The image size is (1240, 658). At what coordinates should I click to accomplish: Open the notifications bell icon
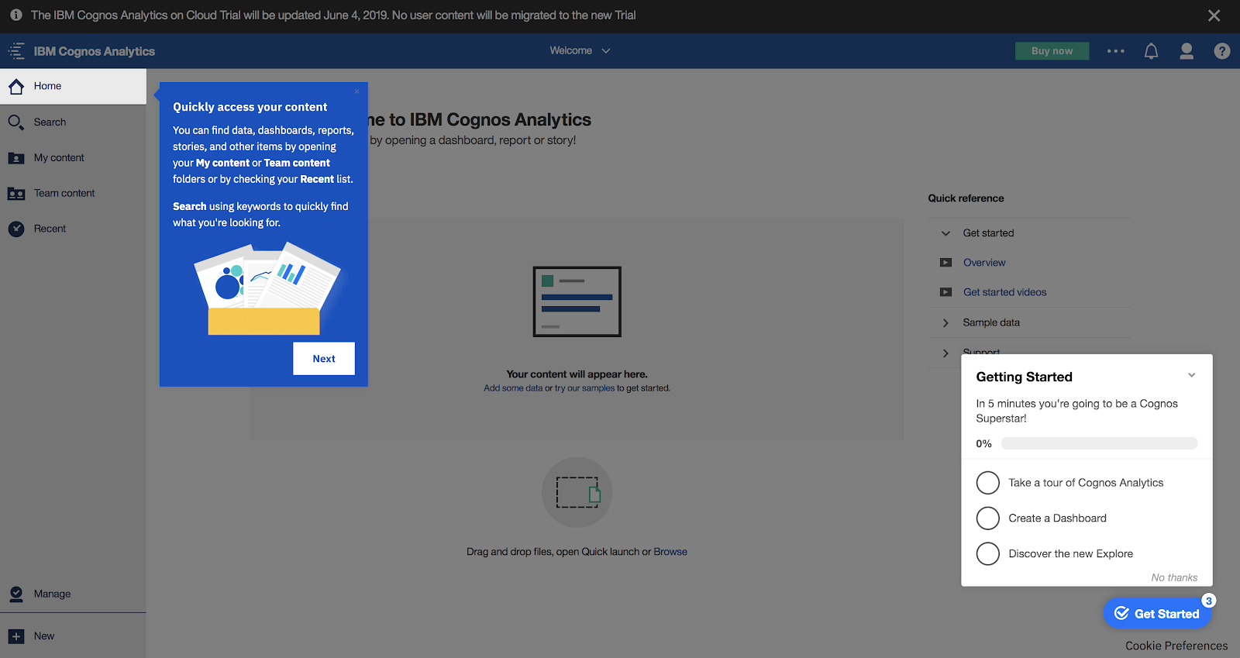click(x=1151, y=51)
